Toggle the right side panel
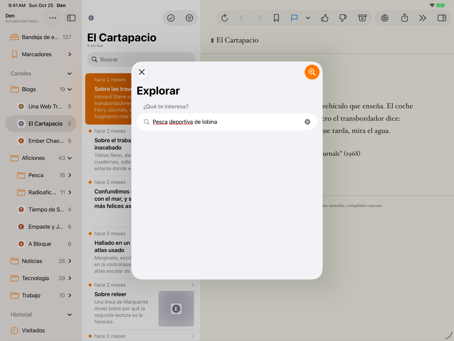Image resolution: width=454 pixels, height=341 pixels. (x=442, y=18)
